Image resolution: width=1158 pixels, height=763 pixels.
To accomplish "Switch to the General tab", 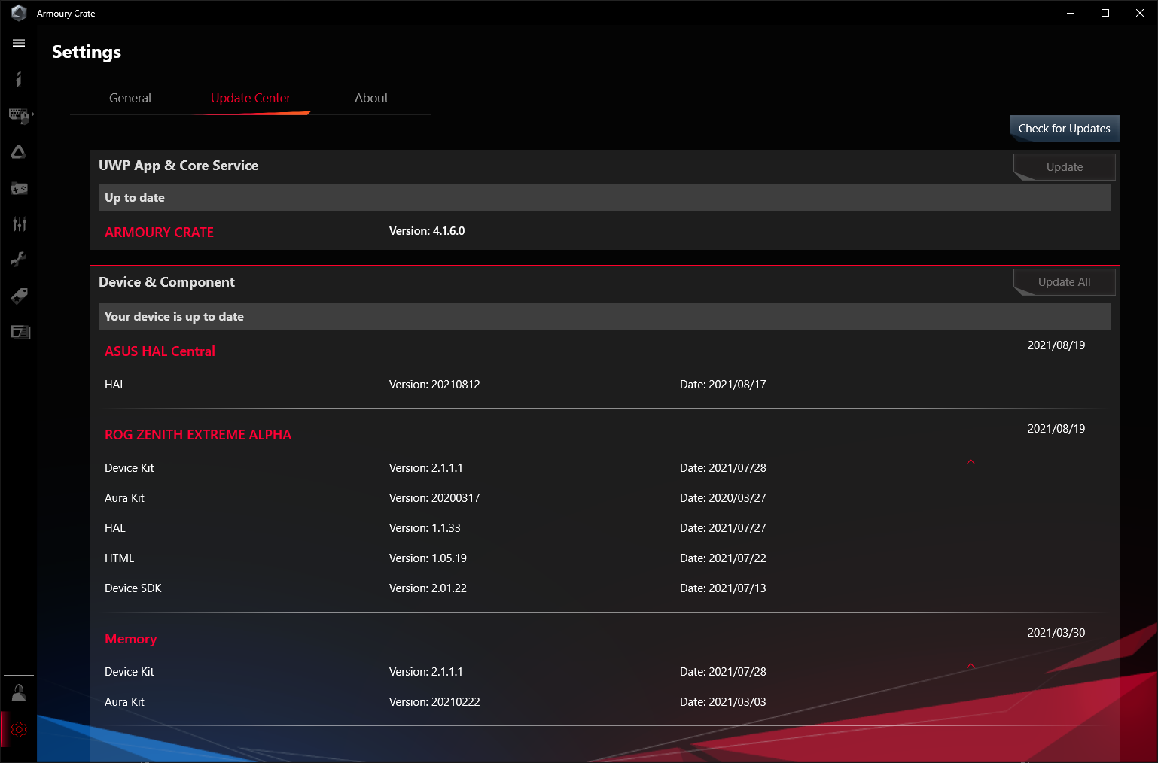I will click(130, 98).
